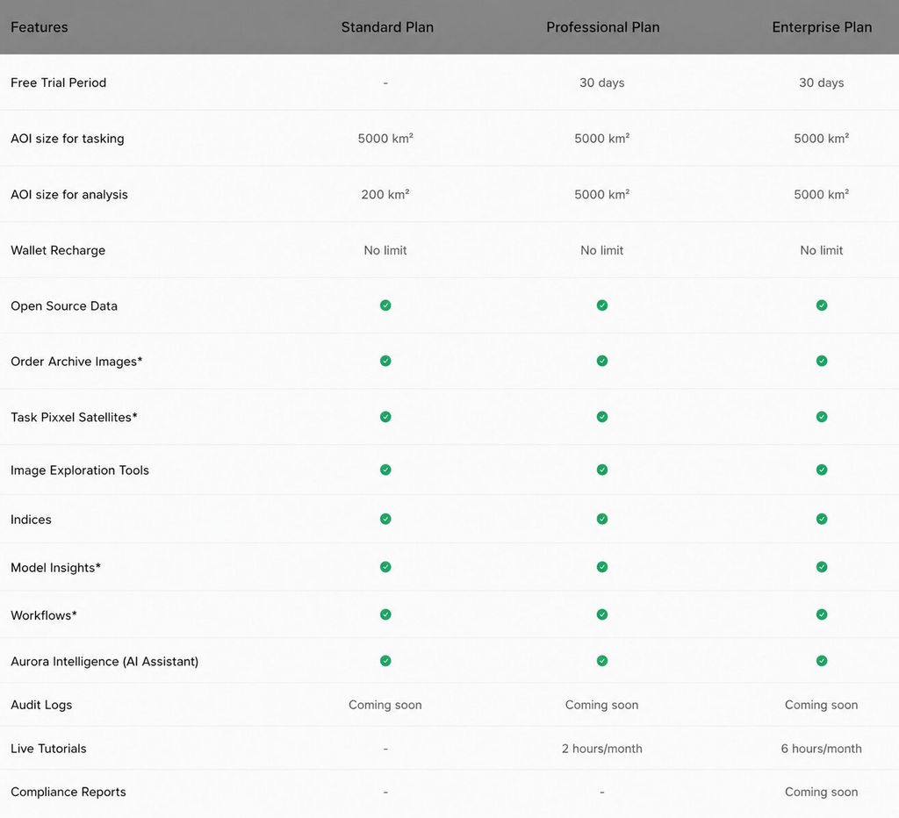Click Standard Plan's Audit Logs Coming soon
This screenshot has height=818, width=899.
[385, 705]
